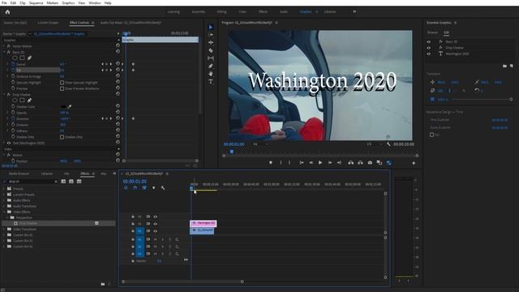Select the Razor tool
The image size is (519, 292).
(x=211, y=50)
